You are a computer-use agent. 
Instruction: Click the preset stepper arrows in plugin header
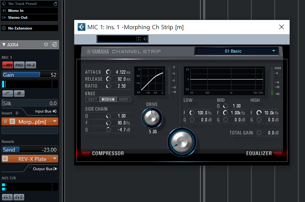(x=139, y=39)
